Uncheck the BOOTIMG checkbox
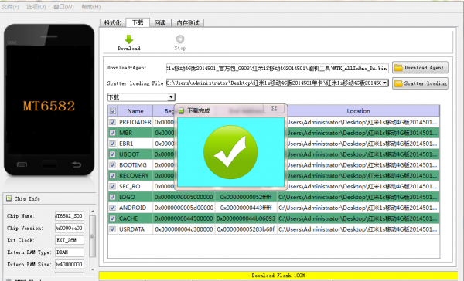 point(112,165)
